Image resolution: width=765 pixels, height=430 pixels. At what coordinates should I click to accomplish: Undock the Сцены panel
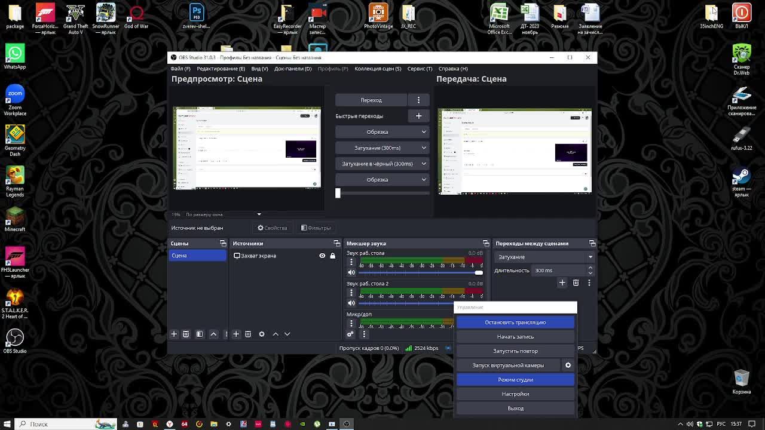point(223,243)
